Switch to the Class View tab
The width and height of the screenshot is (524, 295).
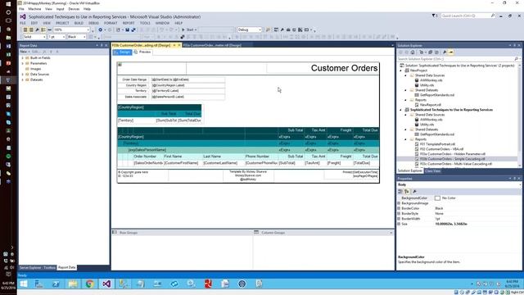433,171
